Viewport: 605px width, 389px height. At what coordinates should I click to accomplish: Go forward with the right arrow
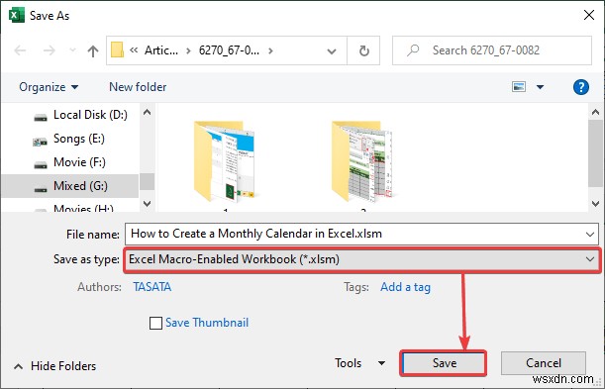pyautogui.click(x=49, y=50)
